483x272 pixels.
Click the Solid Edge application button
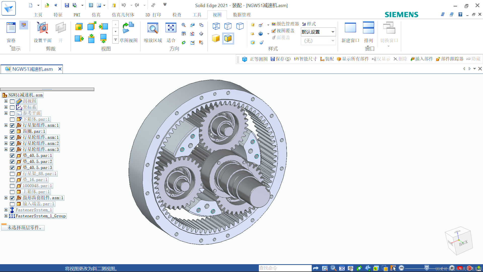9,8
